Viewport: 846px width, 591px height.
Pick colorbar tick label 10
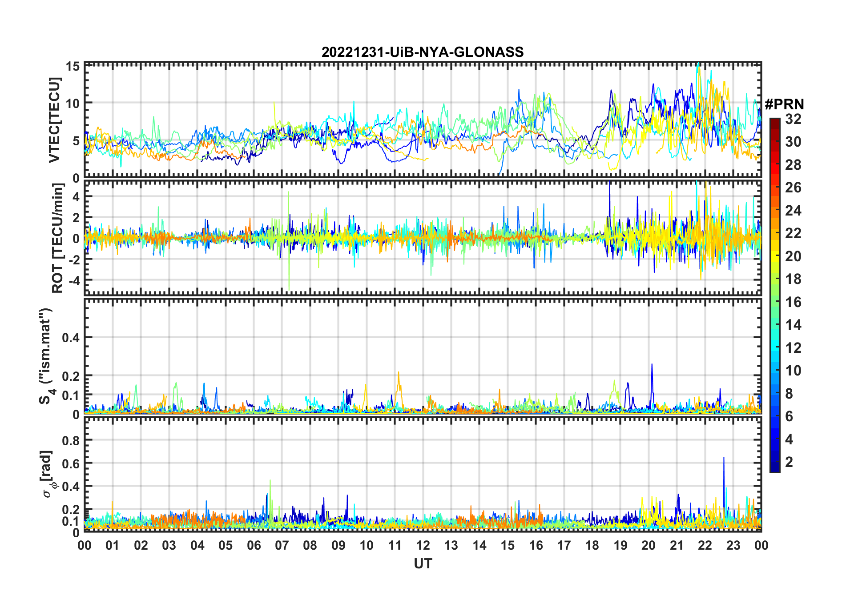point(793,371)
